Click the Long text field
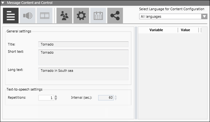This screenshot has height=122, width=210. click(x=83, y=74)
